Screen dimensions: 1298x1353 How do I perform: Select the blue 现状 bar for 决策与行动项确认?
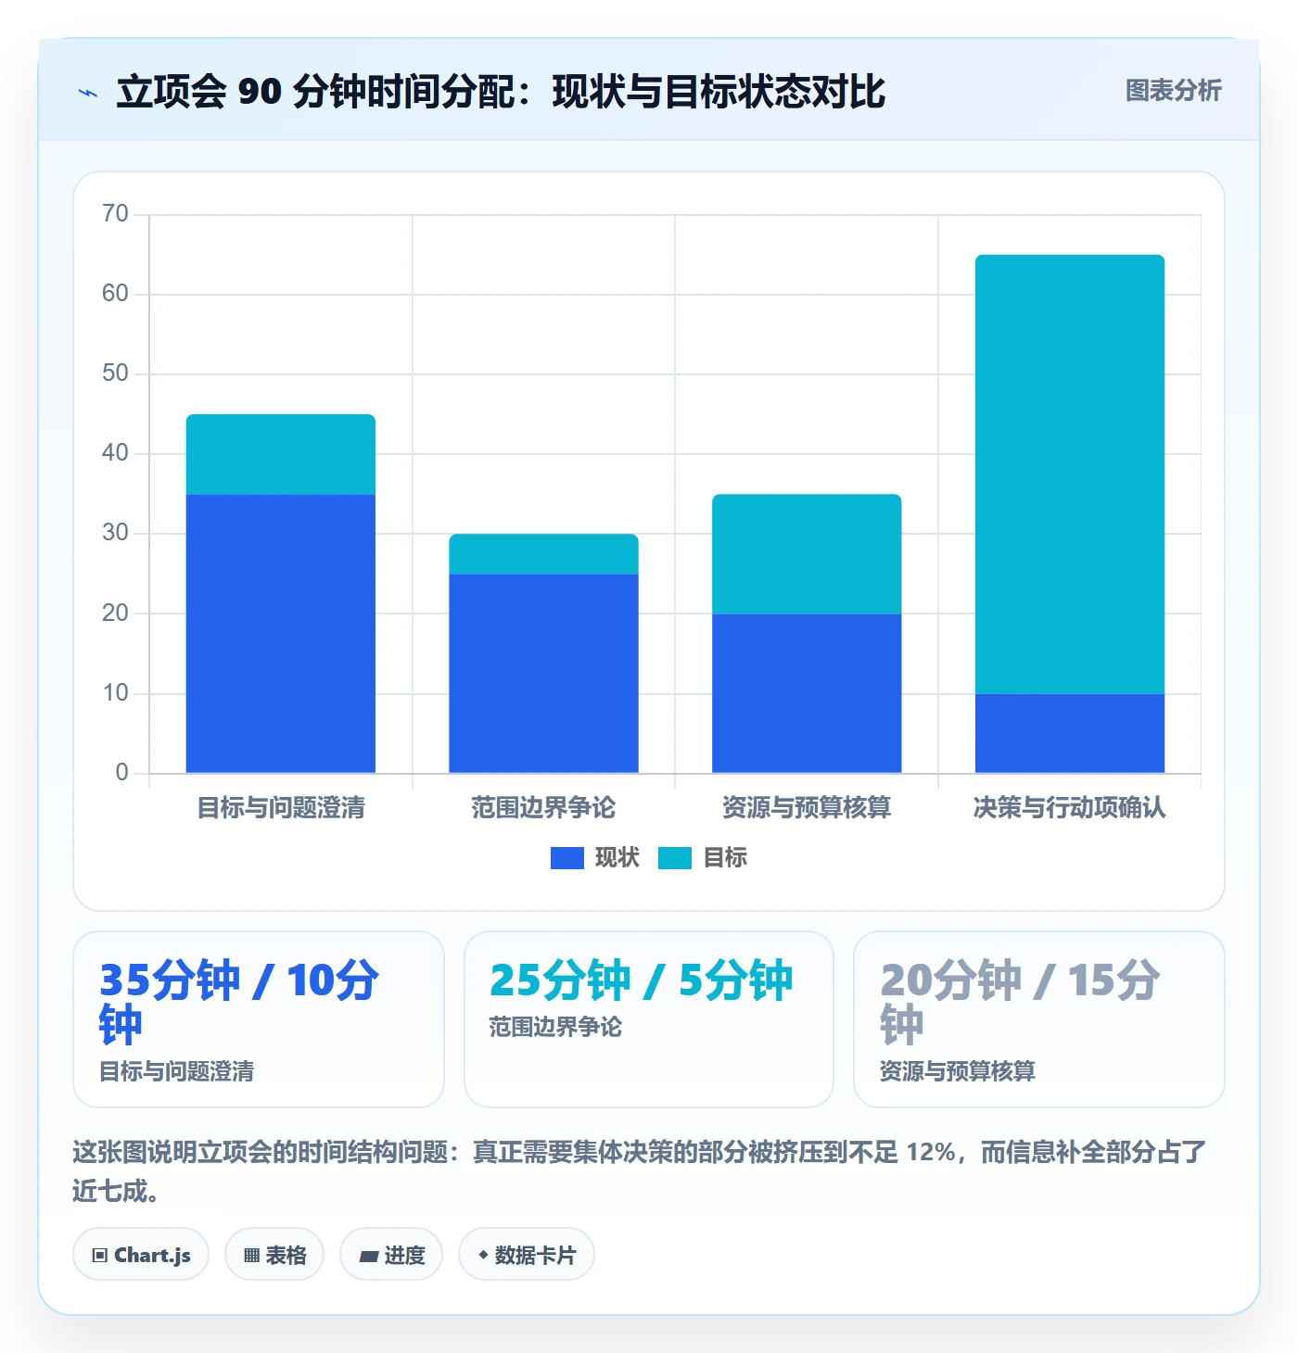coord(1070,733)
